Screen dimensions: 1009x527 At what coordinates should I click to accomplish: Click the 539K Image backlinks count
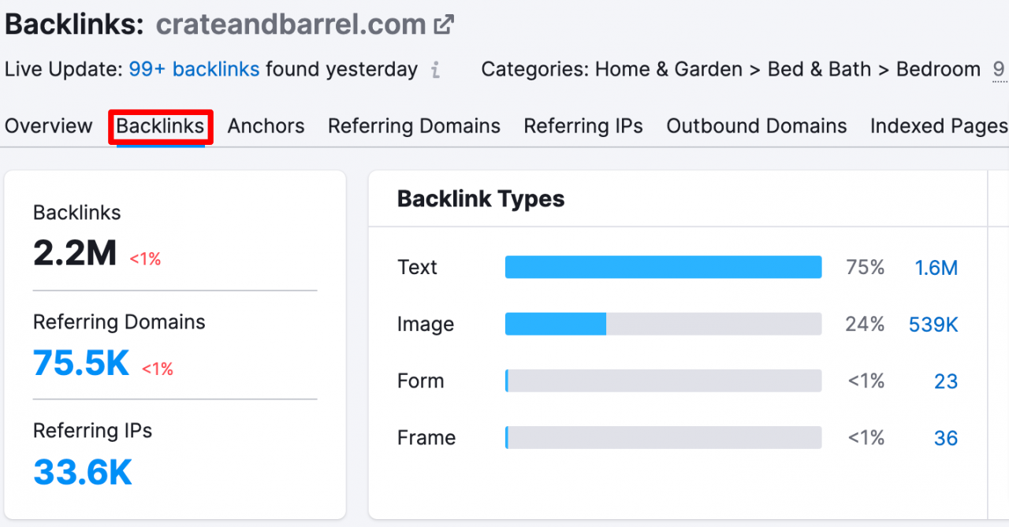(933, 325)
